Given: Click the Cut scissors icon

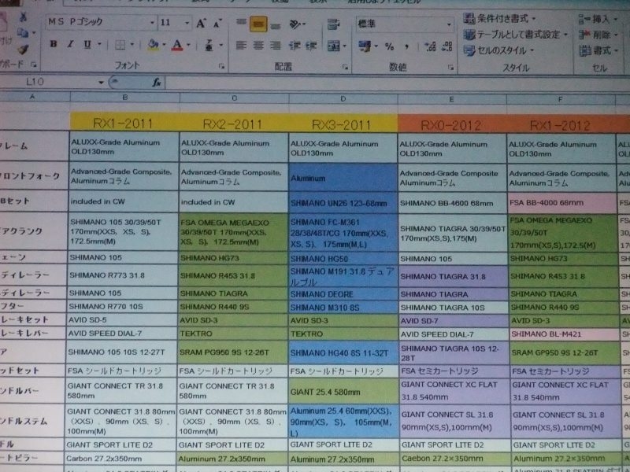Looking at the screenshot, I should click(x=23, y=17).
